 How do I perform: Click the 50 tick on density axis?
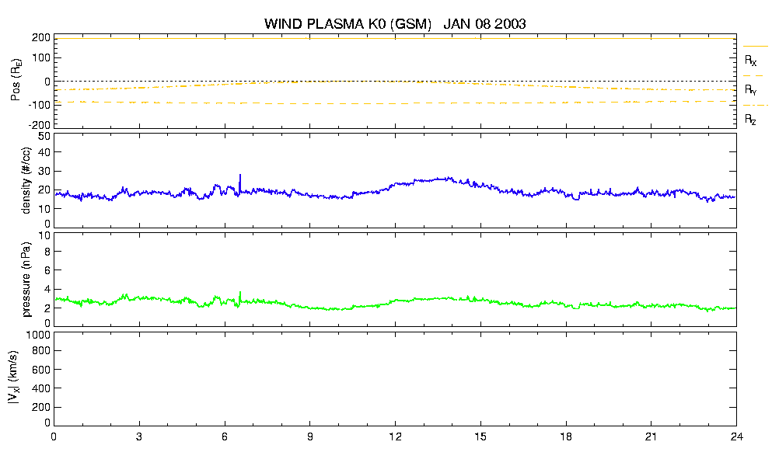click(x=44, y=137)
